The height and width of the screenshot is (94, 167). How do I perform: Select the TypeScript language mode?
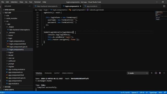pyautogui.click(x=153, y=92)
